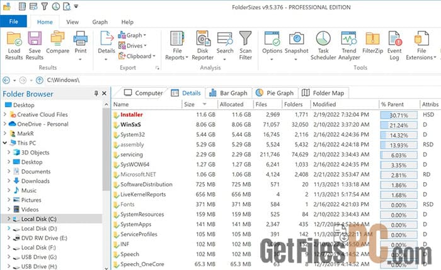Click the 30.71% parent bar
Screen dimensions: 441x270
[399, 116]
